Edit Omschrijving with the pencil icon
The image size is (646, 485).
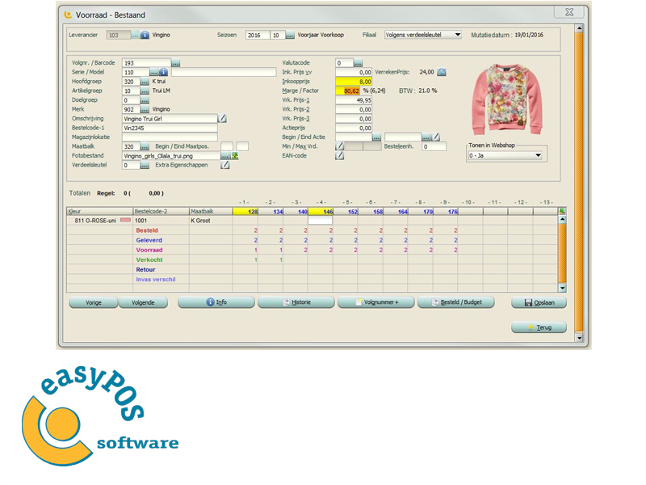coord(223,119)
